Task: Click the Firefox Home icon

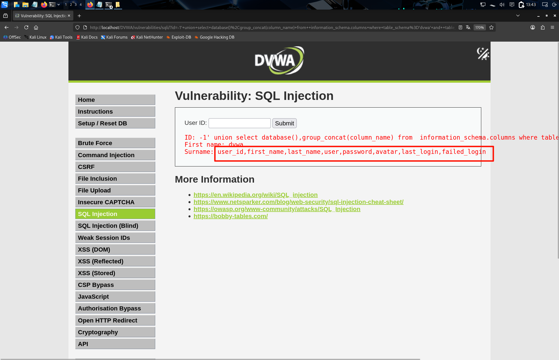Action: point(36,27)
